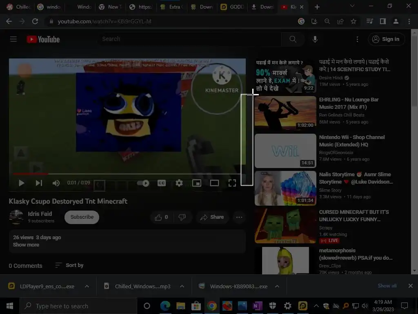This screenshot has height=314, width=418.
Task: Close the downloads shelf
Action: click(411, 286)
